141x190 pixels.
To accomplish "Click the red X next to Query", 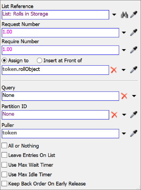I will pos(124,96).
